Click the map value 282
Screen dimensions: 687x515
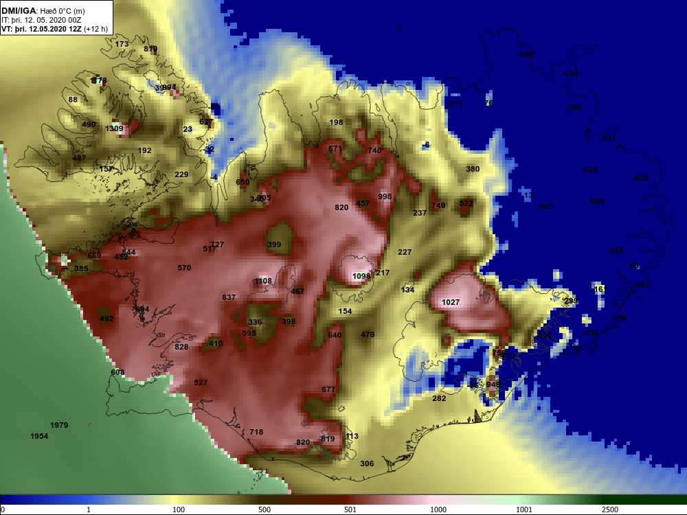[439, 398]
